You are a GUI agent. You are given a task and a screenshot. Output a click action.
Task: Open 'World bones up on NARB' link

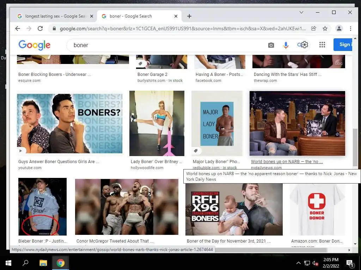pos(287,162)
